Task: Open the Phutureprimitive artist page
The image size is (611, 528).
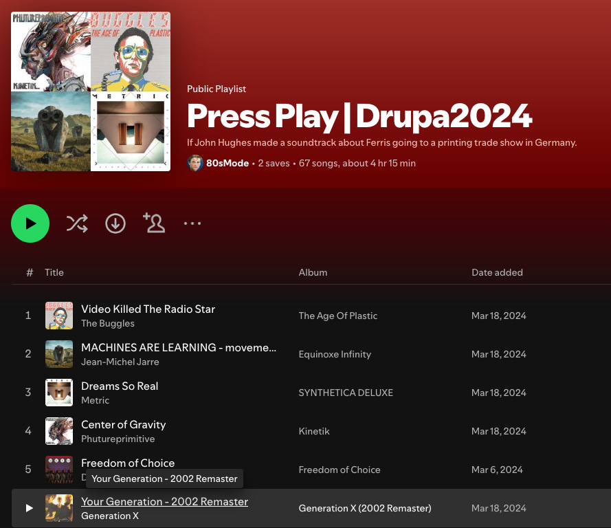Action: 118,439
